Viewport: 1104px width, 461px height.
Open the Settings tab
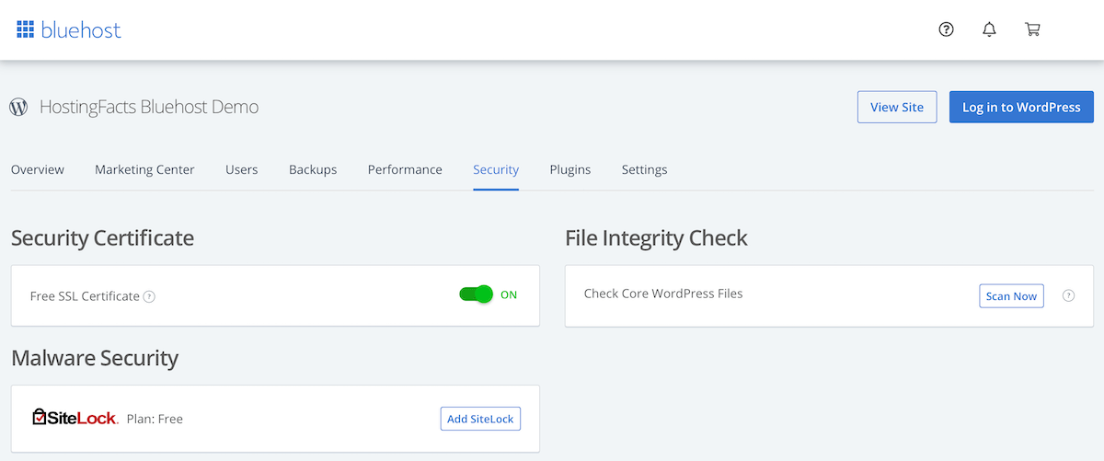pos(644,169)
